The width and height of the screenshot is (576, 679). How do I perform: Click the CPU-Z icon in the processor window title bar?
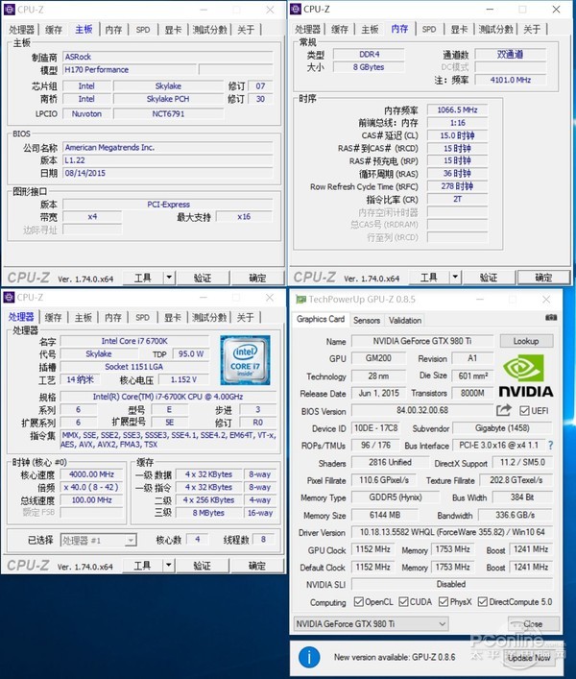click(x=9, y=298)
